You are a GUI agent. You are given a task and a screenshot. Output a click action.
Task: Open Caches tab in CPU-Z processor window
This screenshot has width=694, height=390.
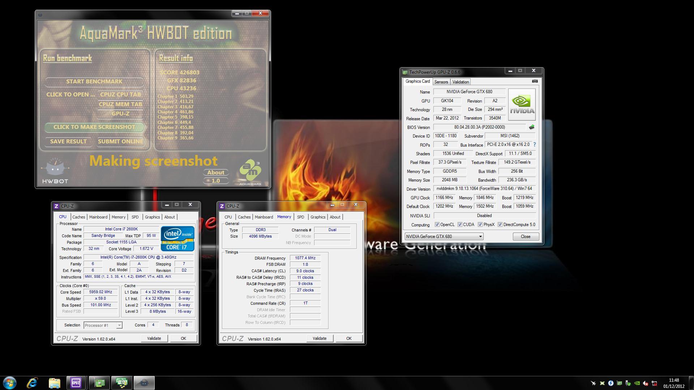pyautogui.click(x=78, y=217)
